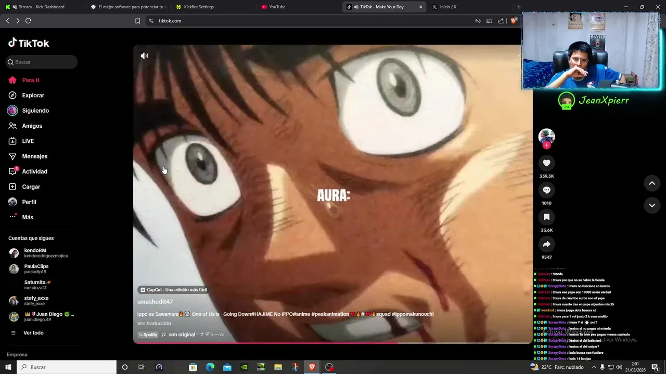Expand the Más menu
Viewport: 666px width, 374px height.
(27, 217)
